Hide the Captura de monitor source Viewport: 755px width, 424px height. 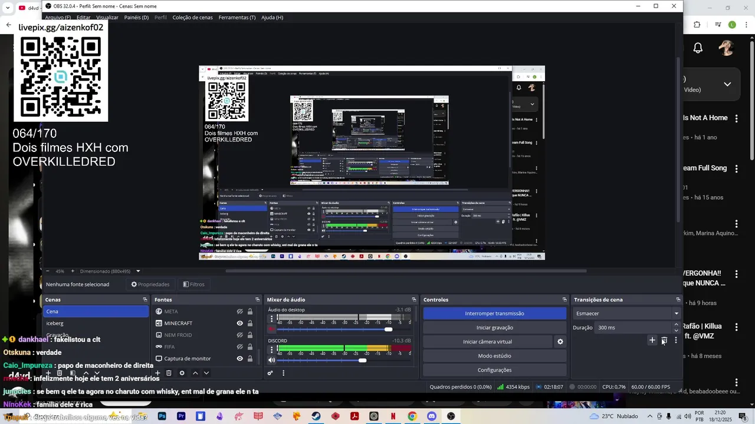[x=240, y=359]
